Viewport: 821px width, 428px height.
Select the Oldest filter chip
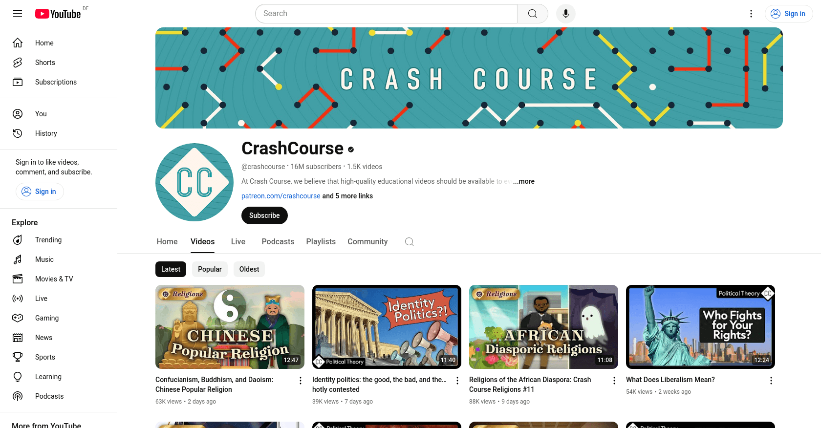point(249,269)
